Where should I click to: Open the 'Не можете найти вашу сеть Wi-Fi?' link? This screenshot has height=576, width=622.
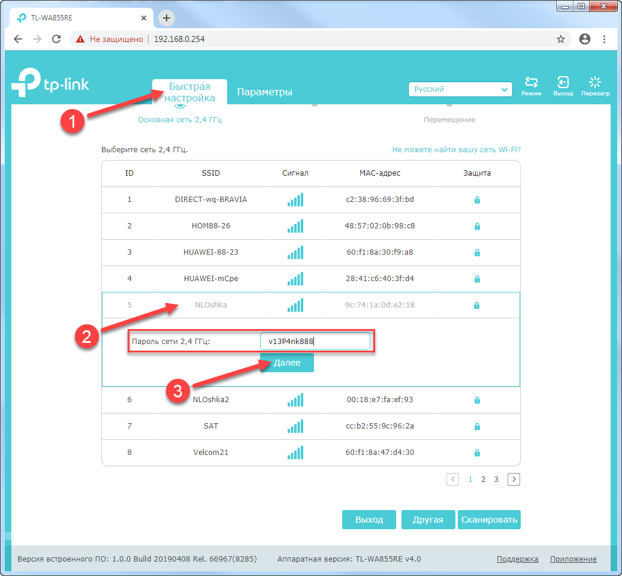click(x=460, y=150)
